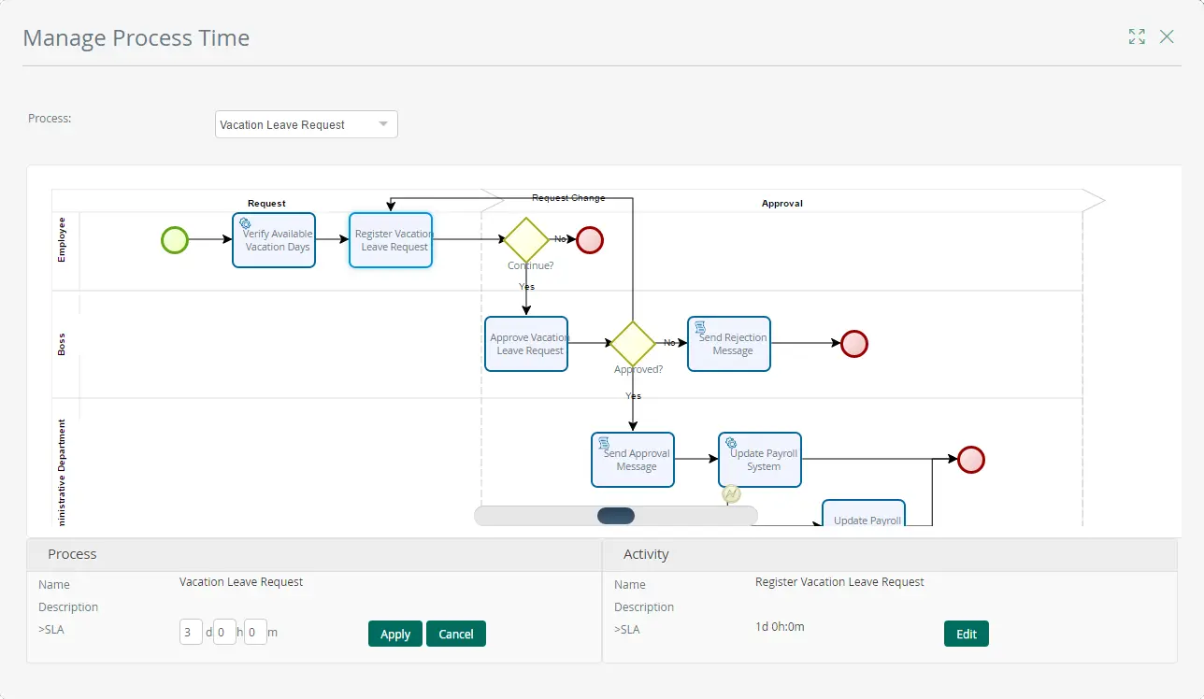
Task: Edit the activity SLA
Action: coord(967,634)
